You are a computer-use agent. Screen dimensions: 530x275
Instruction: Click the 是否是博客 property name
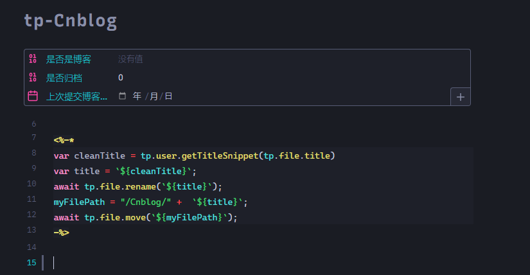pos(69,59)
